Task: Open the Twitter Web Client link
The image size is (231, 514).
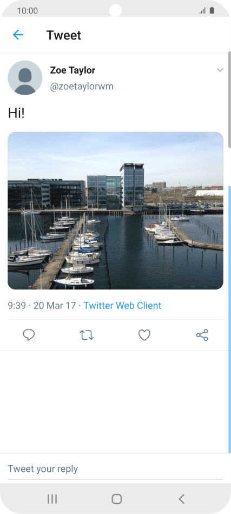Action: [123, 306]
